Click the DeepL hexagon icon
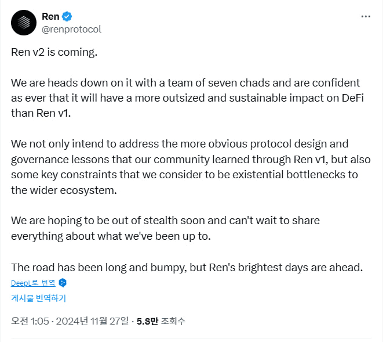The image size is (390, 342). (x=63, y=283)
